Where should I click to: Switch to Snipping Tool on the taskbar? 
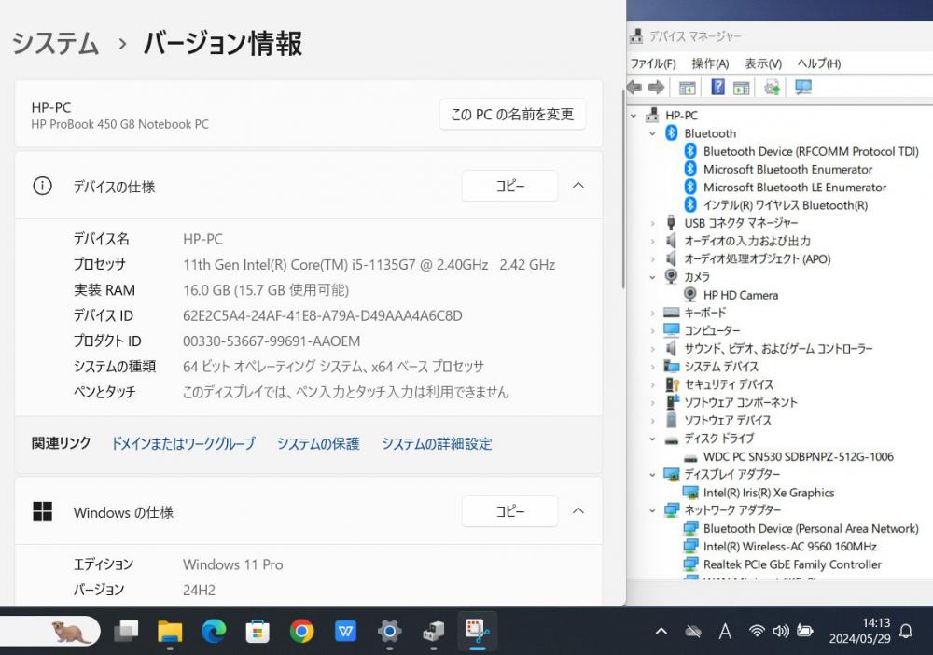477,631
